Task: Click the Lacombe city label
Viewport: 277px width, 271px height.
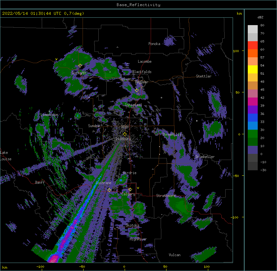Action: 145,61
